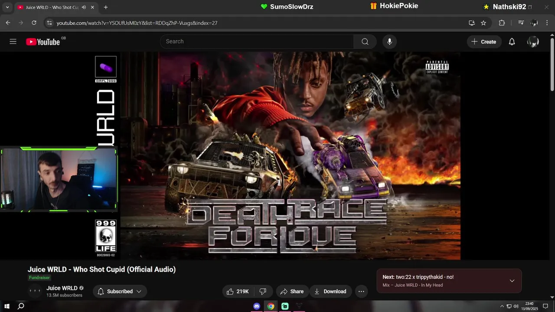Screen dimensions: 555x312
Task: Open more actions three-dot menu under video
Action: [x=361, y=292]
